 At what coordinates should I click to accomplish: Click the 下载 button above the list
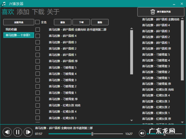click(x=81, y=22)
